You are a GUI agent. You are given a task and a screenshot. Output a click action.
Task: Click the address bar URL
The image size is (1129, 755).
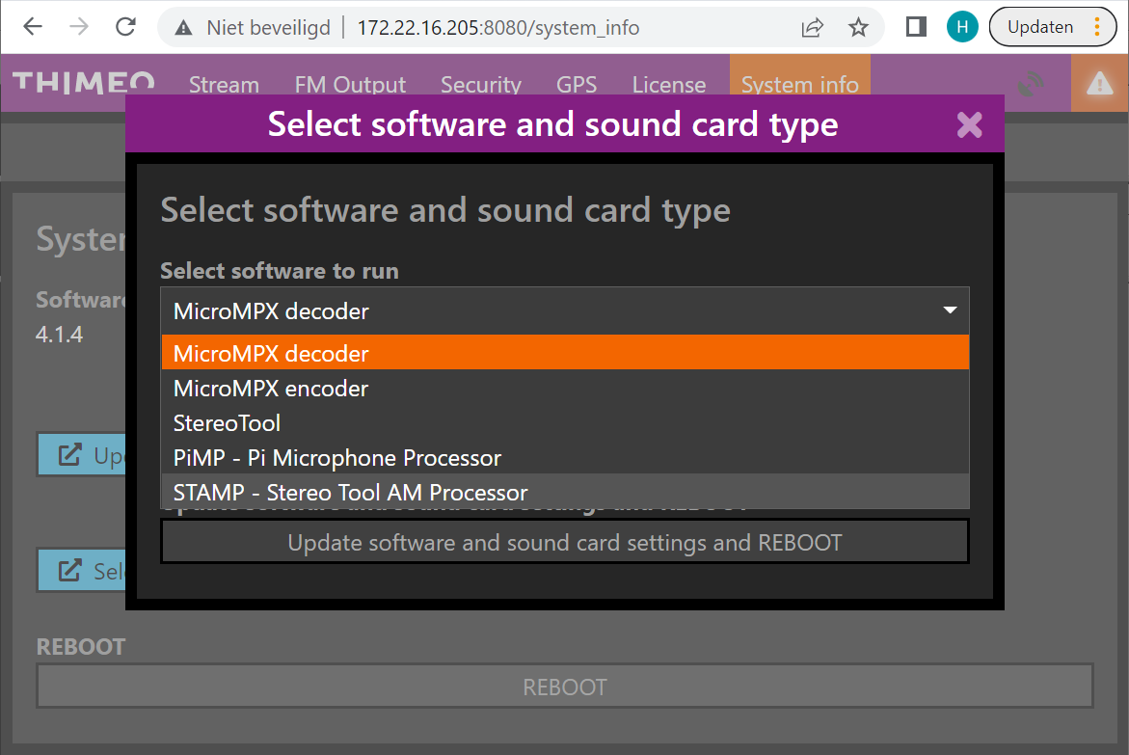click(498, 27)
